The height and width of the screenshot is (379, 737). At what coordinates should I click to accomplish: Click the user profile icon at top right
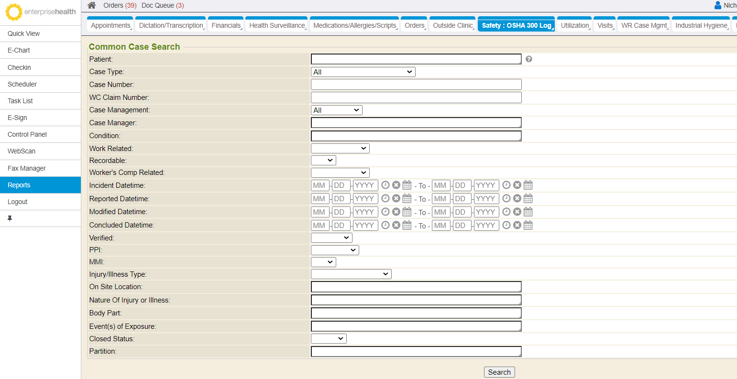coord(717,5)
